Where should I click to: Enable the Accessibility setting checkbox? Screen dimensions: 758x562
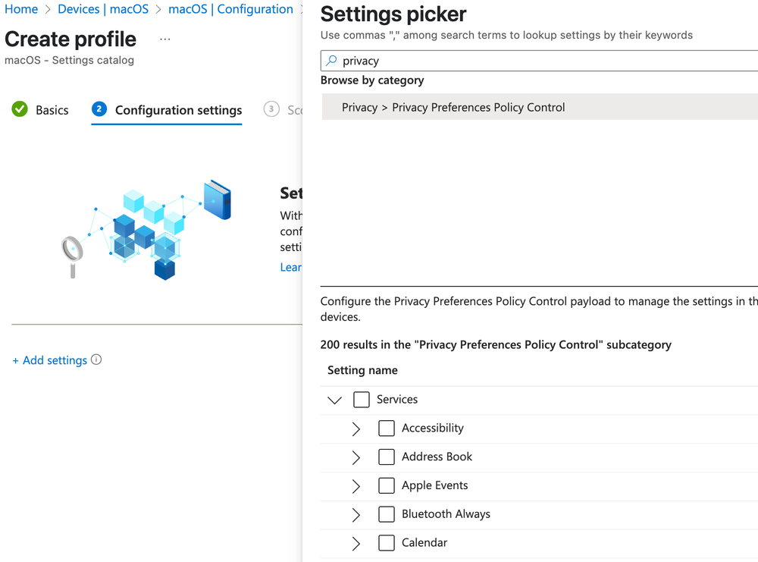[x=387, y=428]
